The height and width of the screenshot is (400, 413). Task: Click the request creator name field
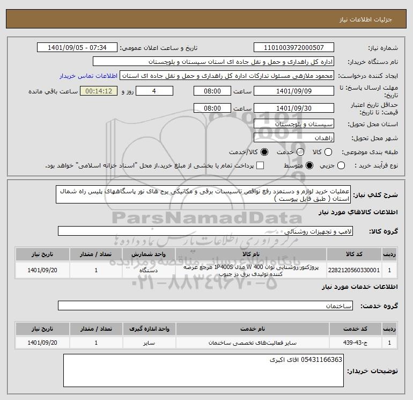tap(227, 76)
